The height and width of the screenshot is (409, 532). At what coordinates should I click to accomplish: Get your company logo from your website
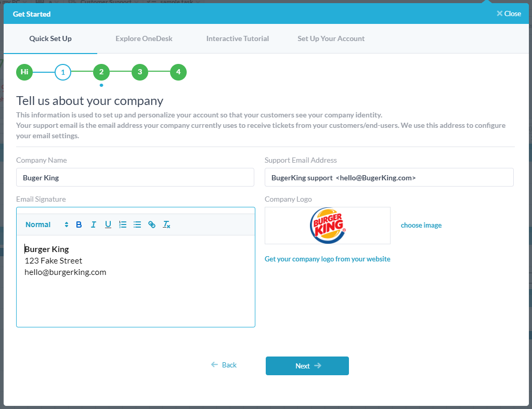tap(328, 259)
